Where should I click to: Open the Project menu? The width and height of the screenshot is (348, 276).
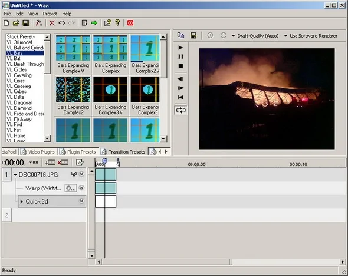pos(50,14)
